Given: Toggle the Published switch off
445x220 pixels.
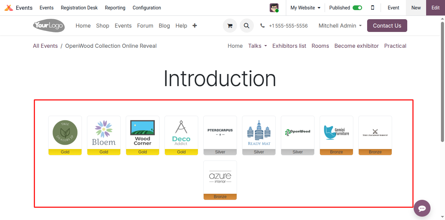Looking at the screenshot, I should pos(357,8).
